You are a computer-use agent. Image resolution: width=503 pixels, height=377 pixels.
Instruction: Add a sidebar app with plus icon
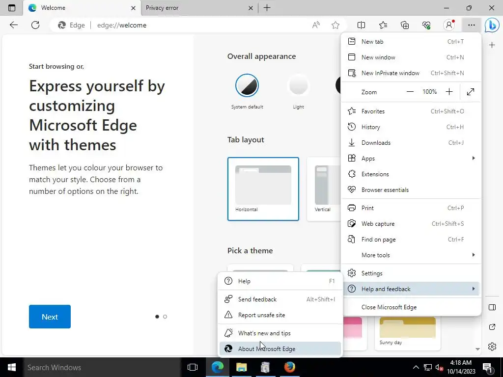[x=492, y=45]
